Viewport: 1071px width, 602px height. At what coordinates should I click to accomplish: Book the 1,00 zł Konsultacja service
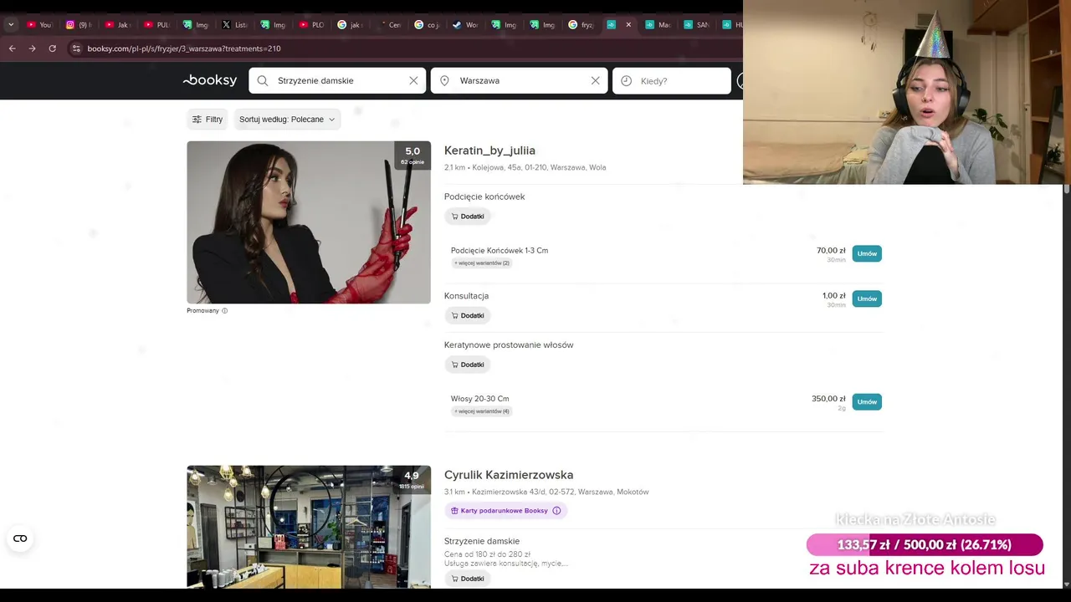(867, 298)
